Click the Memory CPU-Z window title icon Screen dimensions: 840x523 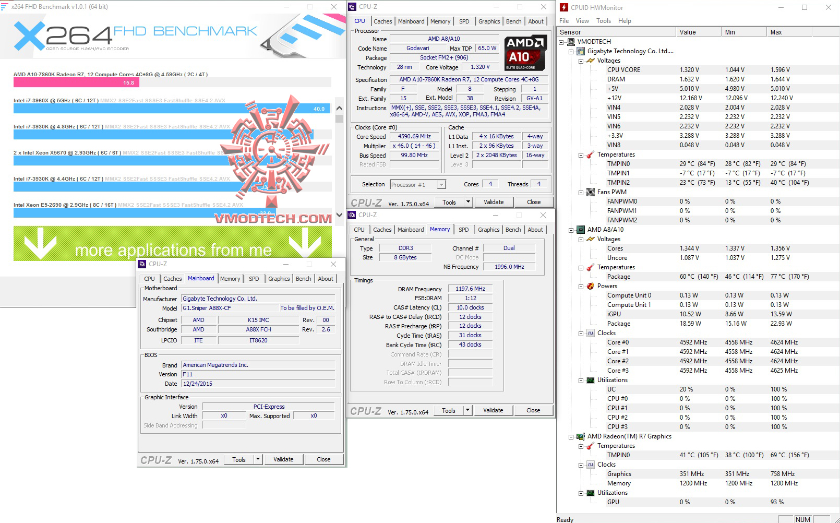(353, 215)
